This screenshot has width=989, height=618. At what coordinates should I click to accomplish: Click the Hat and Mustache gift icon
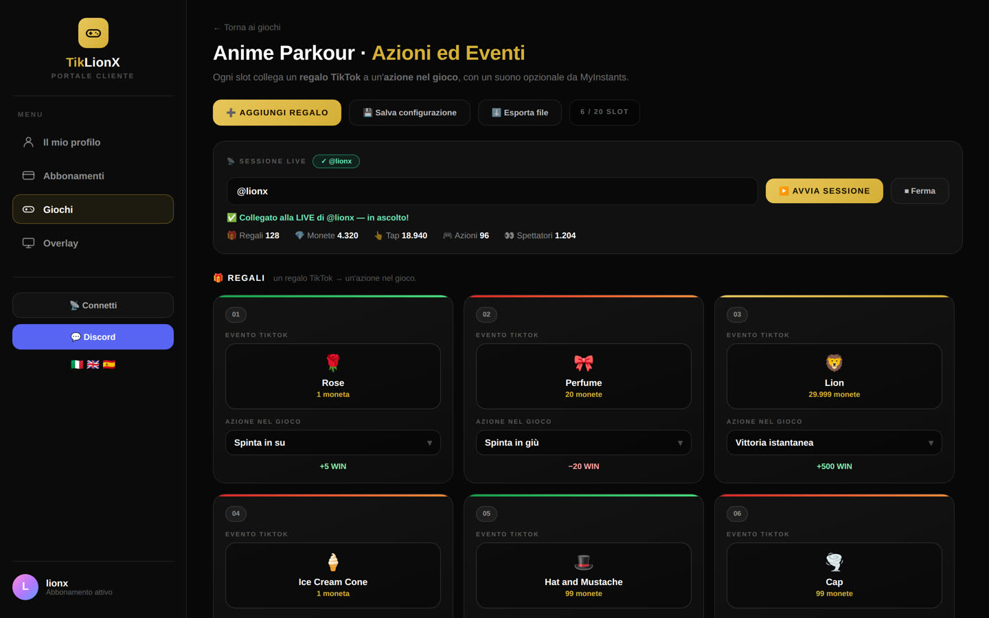point(584,562)
